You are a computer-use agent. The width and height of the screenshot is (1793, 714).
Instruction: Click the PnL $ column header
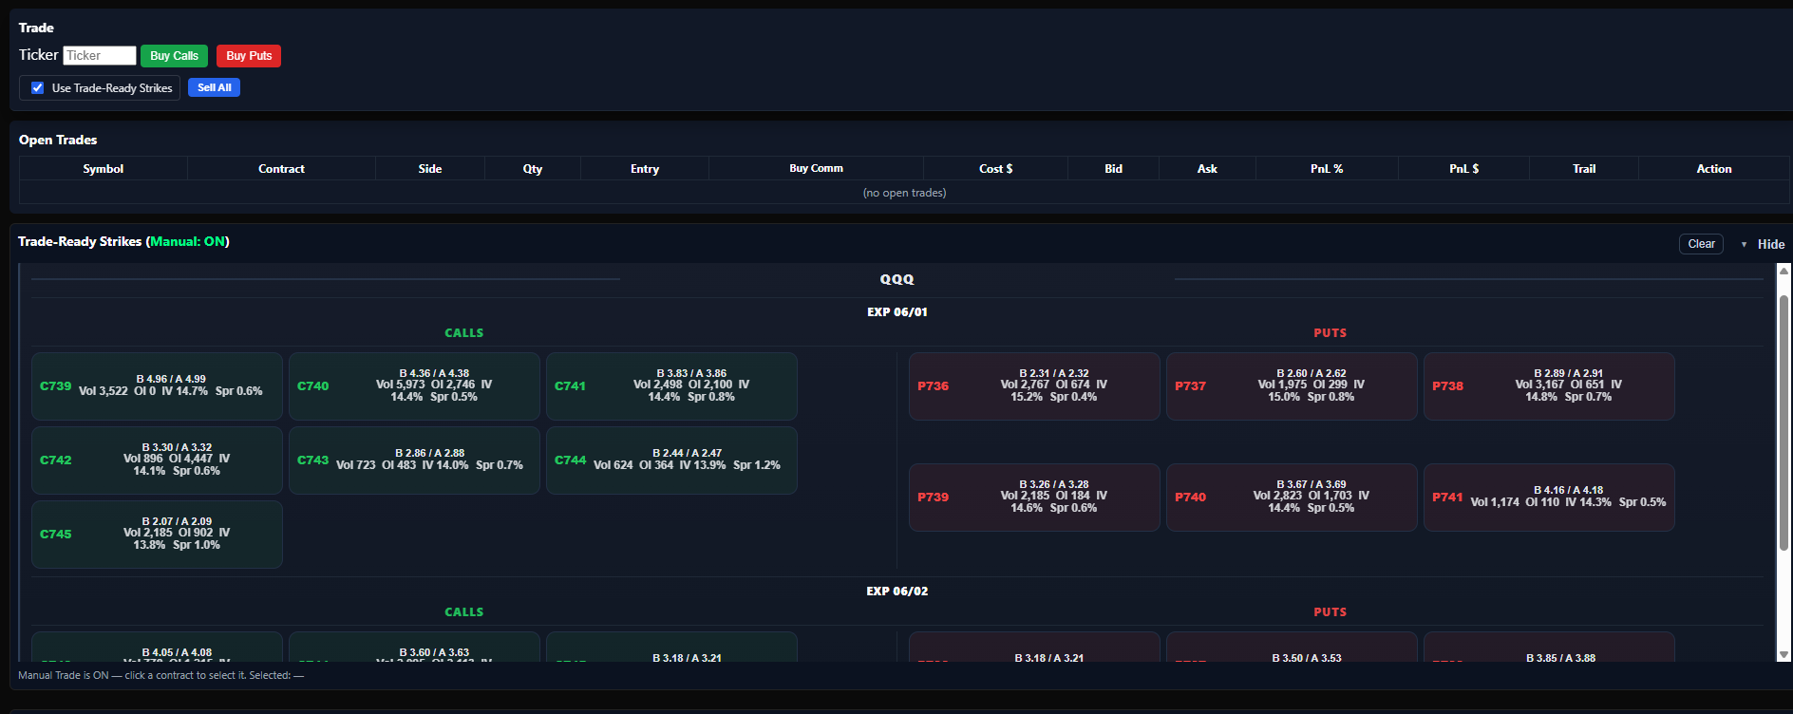[x=1463, y=169]
